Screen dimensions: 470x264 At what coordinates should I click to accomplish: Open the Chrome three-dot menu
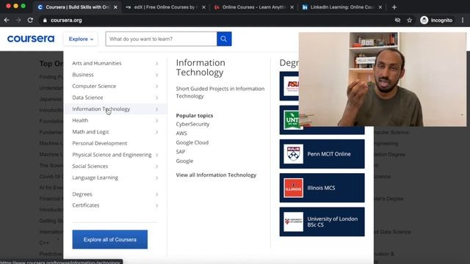click(463, 20)
